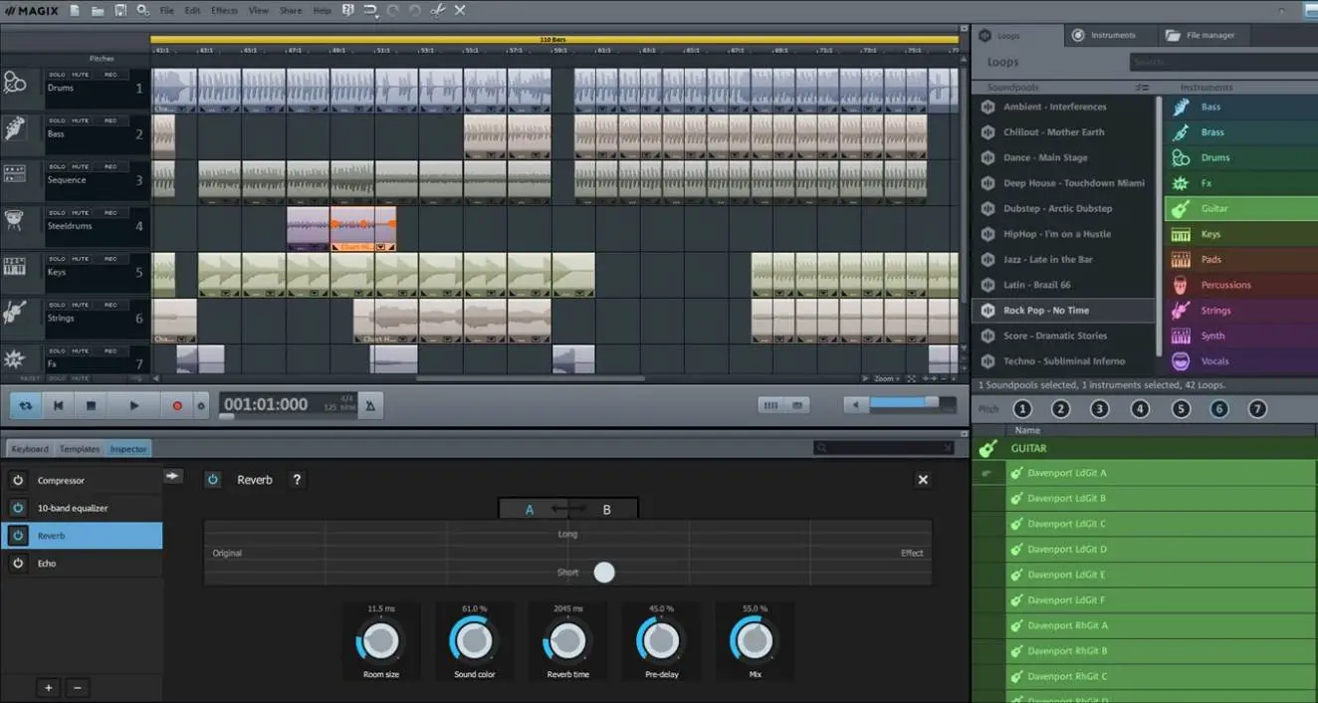1318x703 pixels.
Task: Toggle the Compressor power button
Action: tap(18, 481)
